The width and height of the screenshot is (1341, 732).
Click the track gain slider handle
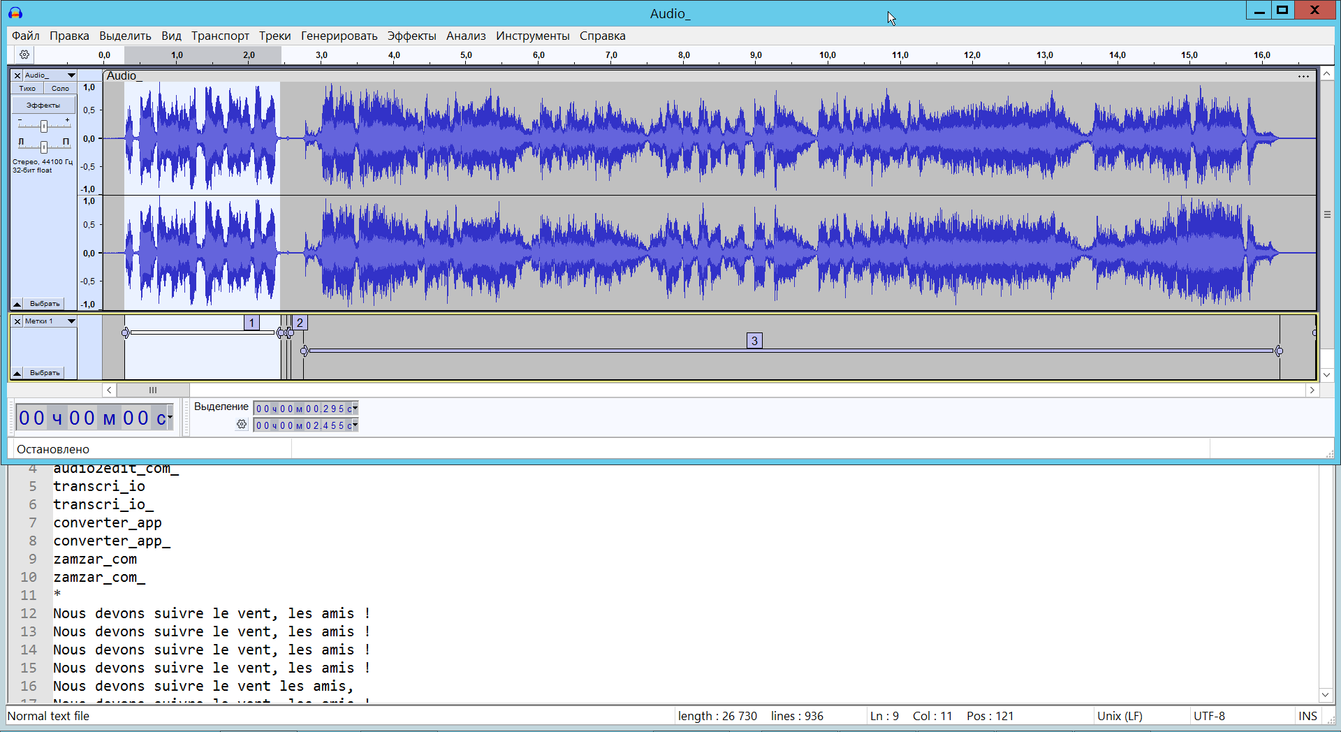point(44,126)
